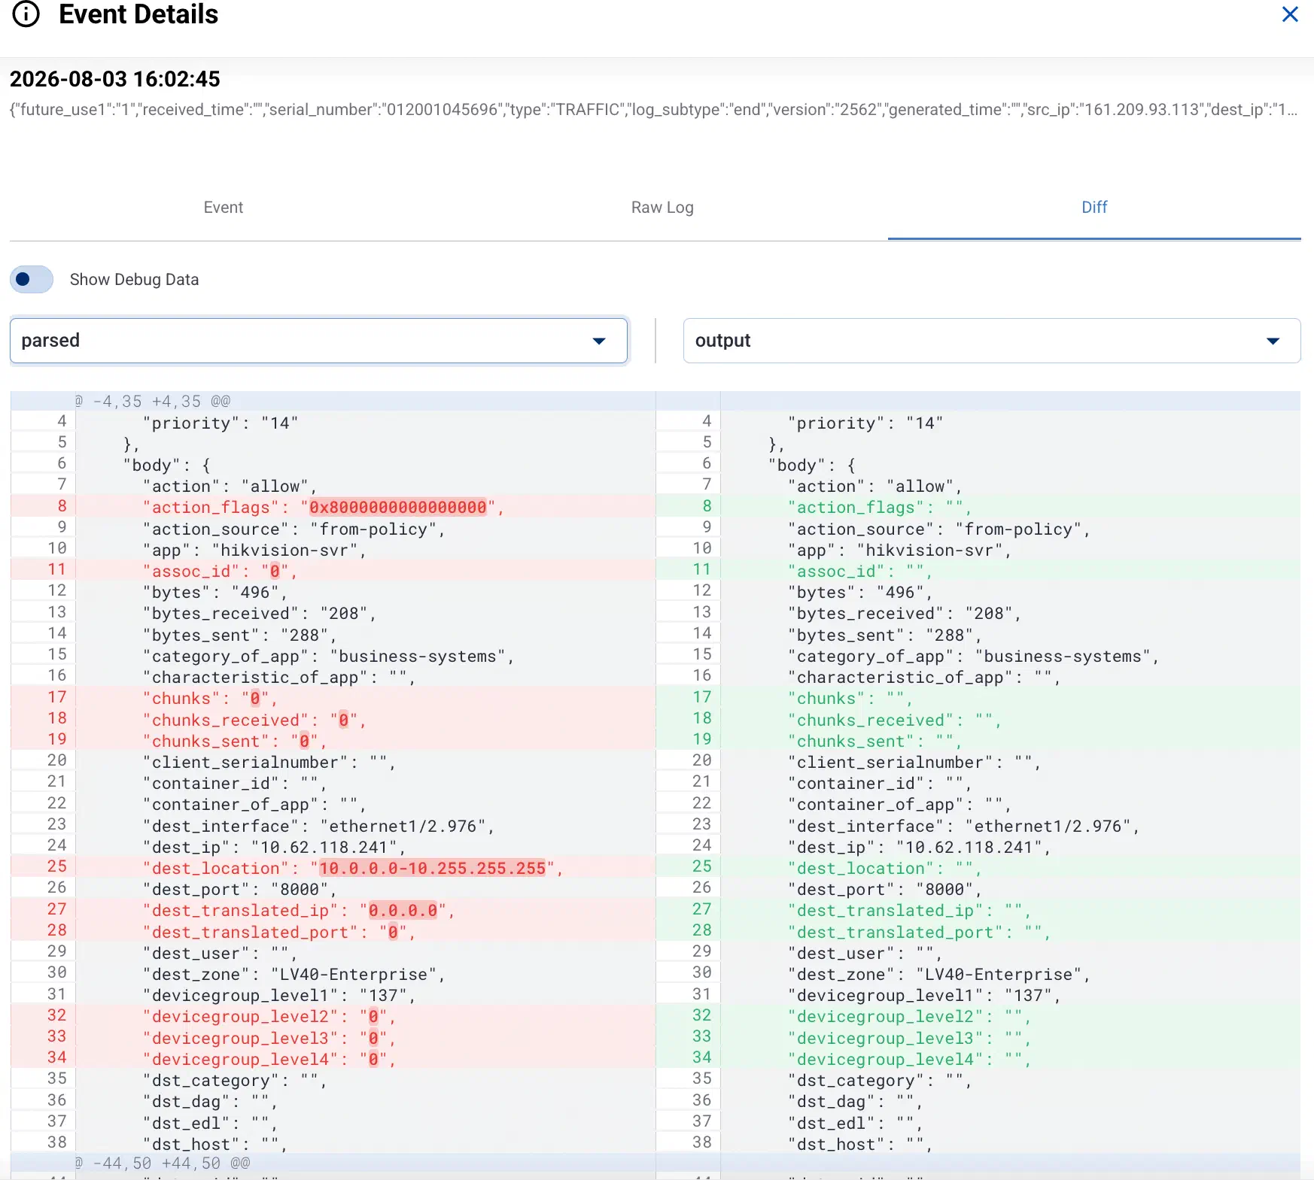This screenshot has width=1314, height=1180.
Task: Click the removed chunks_sent "0" line
Action: coord(333,741)
